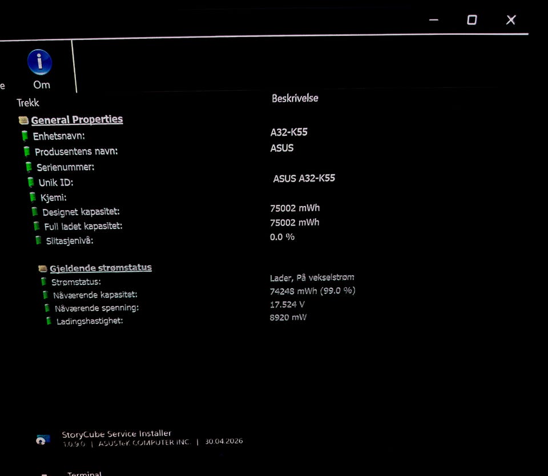
Task: Minimize the battery info window
Action: pyautogui.click(x=434, y=20)
